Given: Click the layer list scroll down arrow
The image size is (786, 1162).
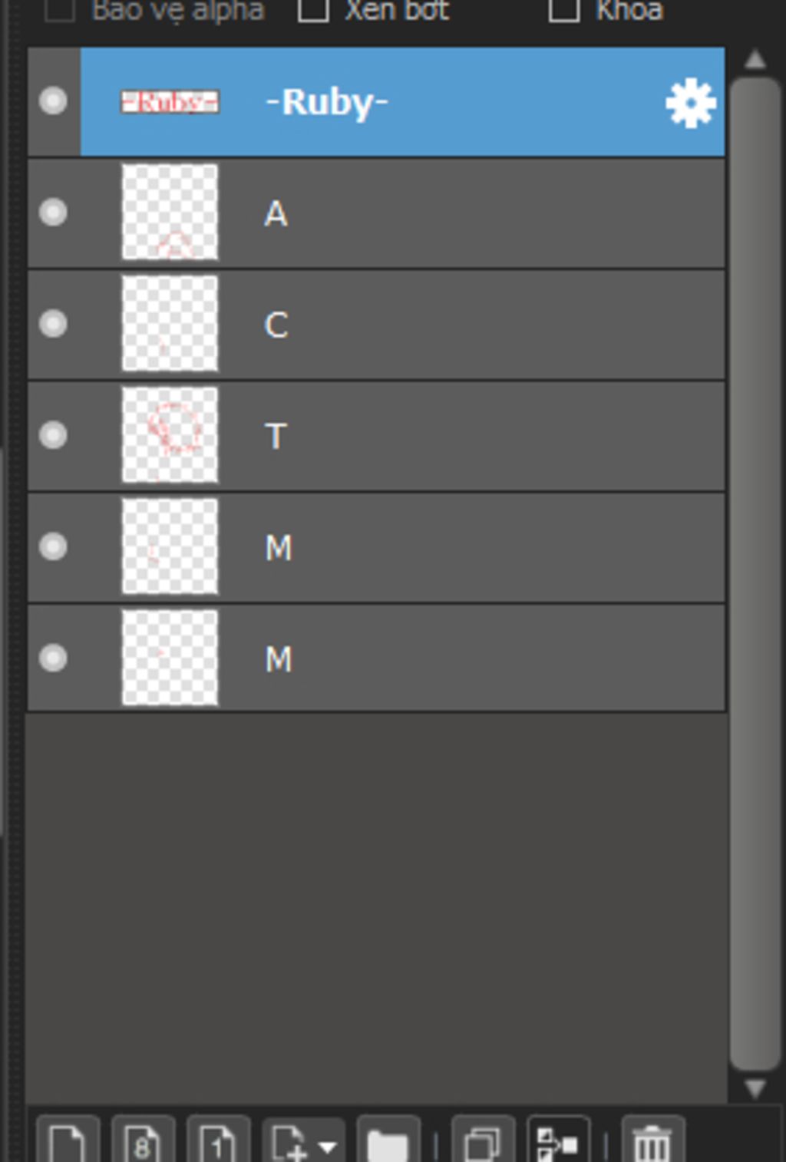Looking at the screenshot, I should point(755,1088).
